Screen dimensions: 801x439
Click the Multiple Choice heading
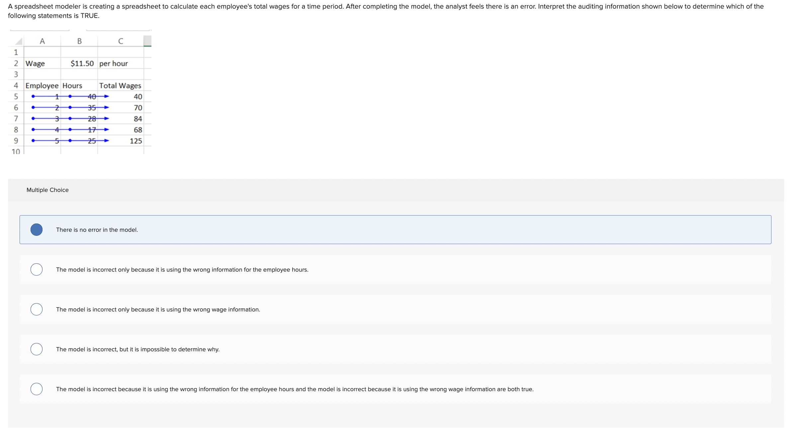(x=47, y=190)
